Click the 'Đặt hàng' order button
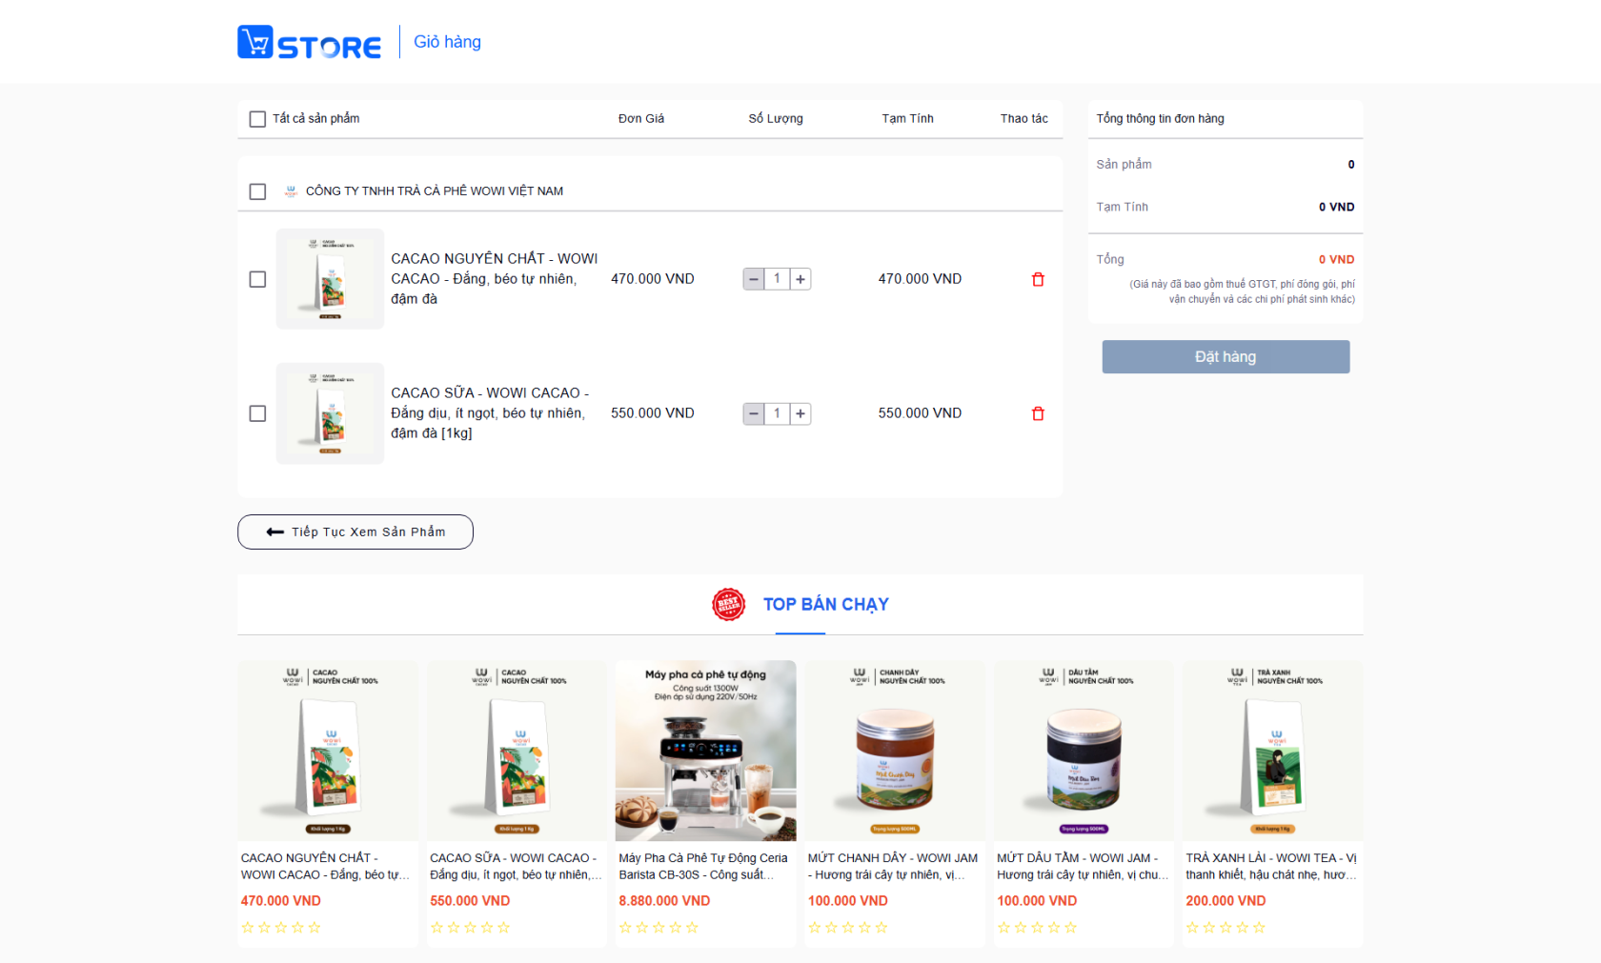 (x=1226, y=356)
